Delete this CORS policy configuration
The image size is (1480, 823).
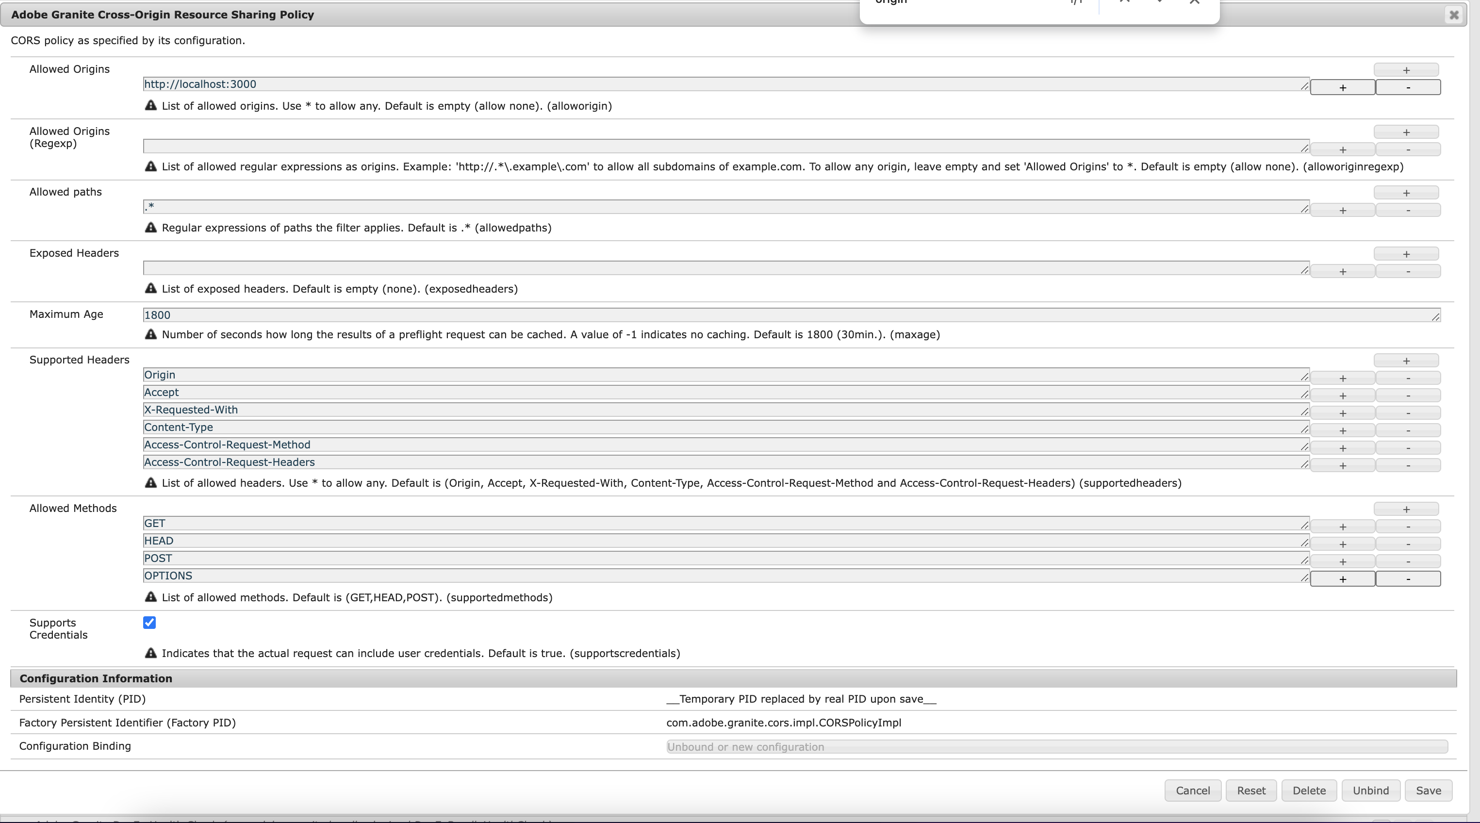pyautogui.click(x=1309, y=790)
